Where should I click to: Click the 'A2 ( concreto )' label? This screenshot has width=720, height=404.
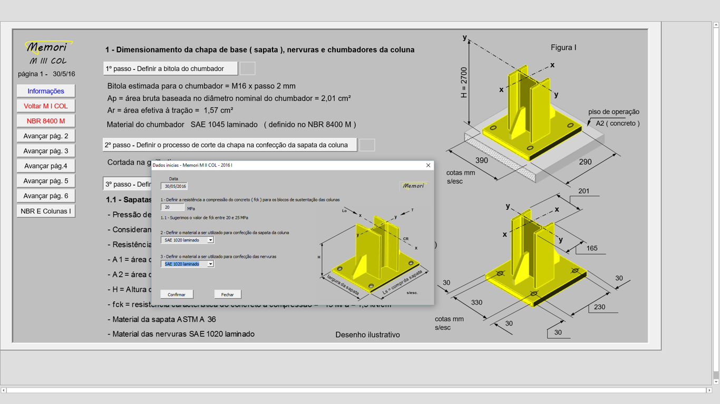click(618, 123)
